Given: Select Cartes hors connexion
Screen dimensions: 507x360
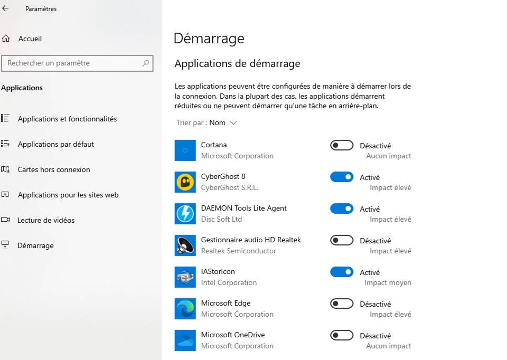Looking at the screenshot, I should point(53,169).
